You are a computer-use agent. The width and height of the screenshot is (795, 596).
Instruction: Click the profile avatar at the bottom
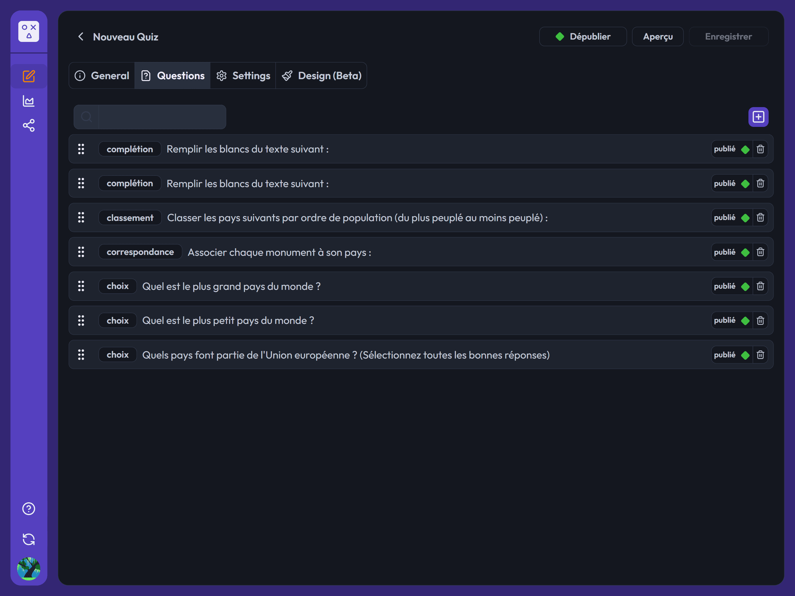[x=29, y=569]
